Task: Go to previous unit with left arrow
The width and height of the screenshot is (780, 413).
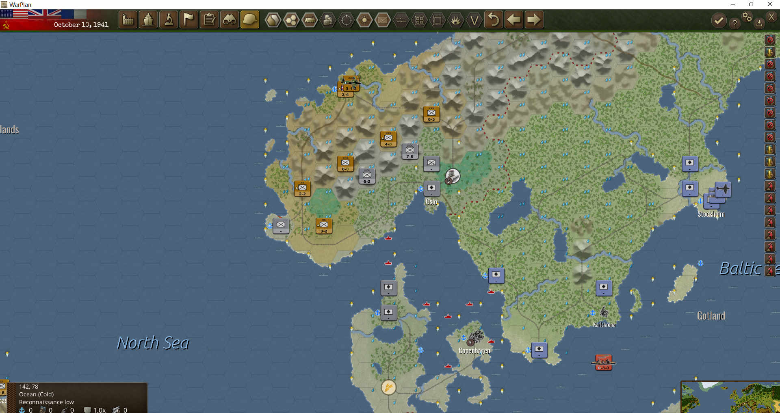Action: pos(514,20)
